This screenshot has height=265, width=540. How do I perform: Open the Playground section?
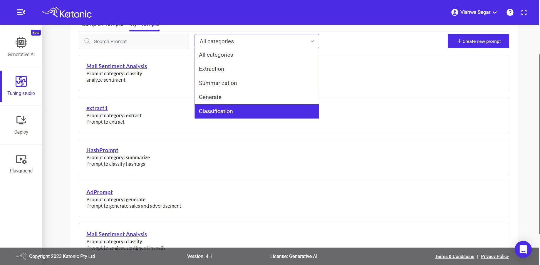[x=21, y=164]
